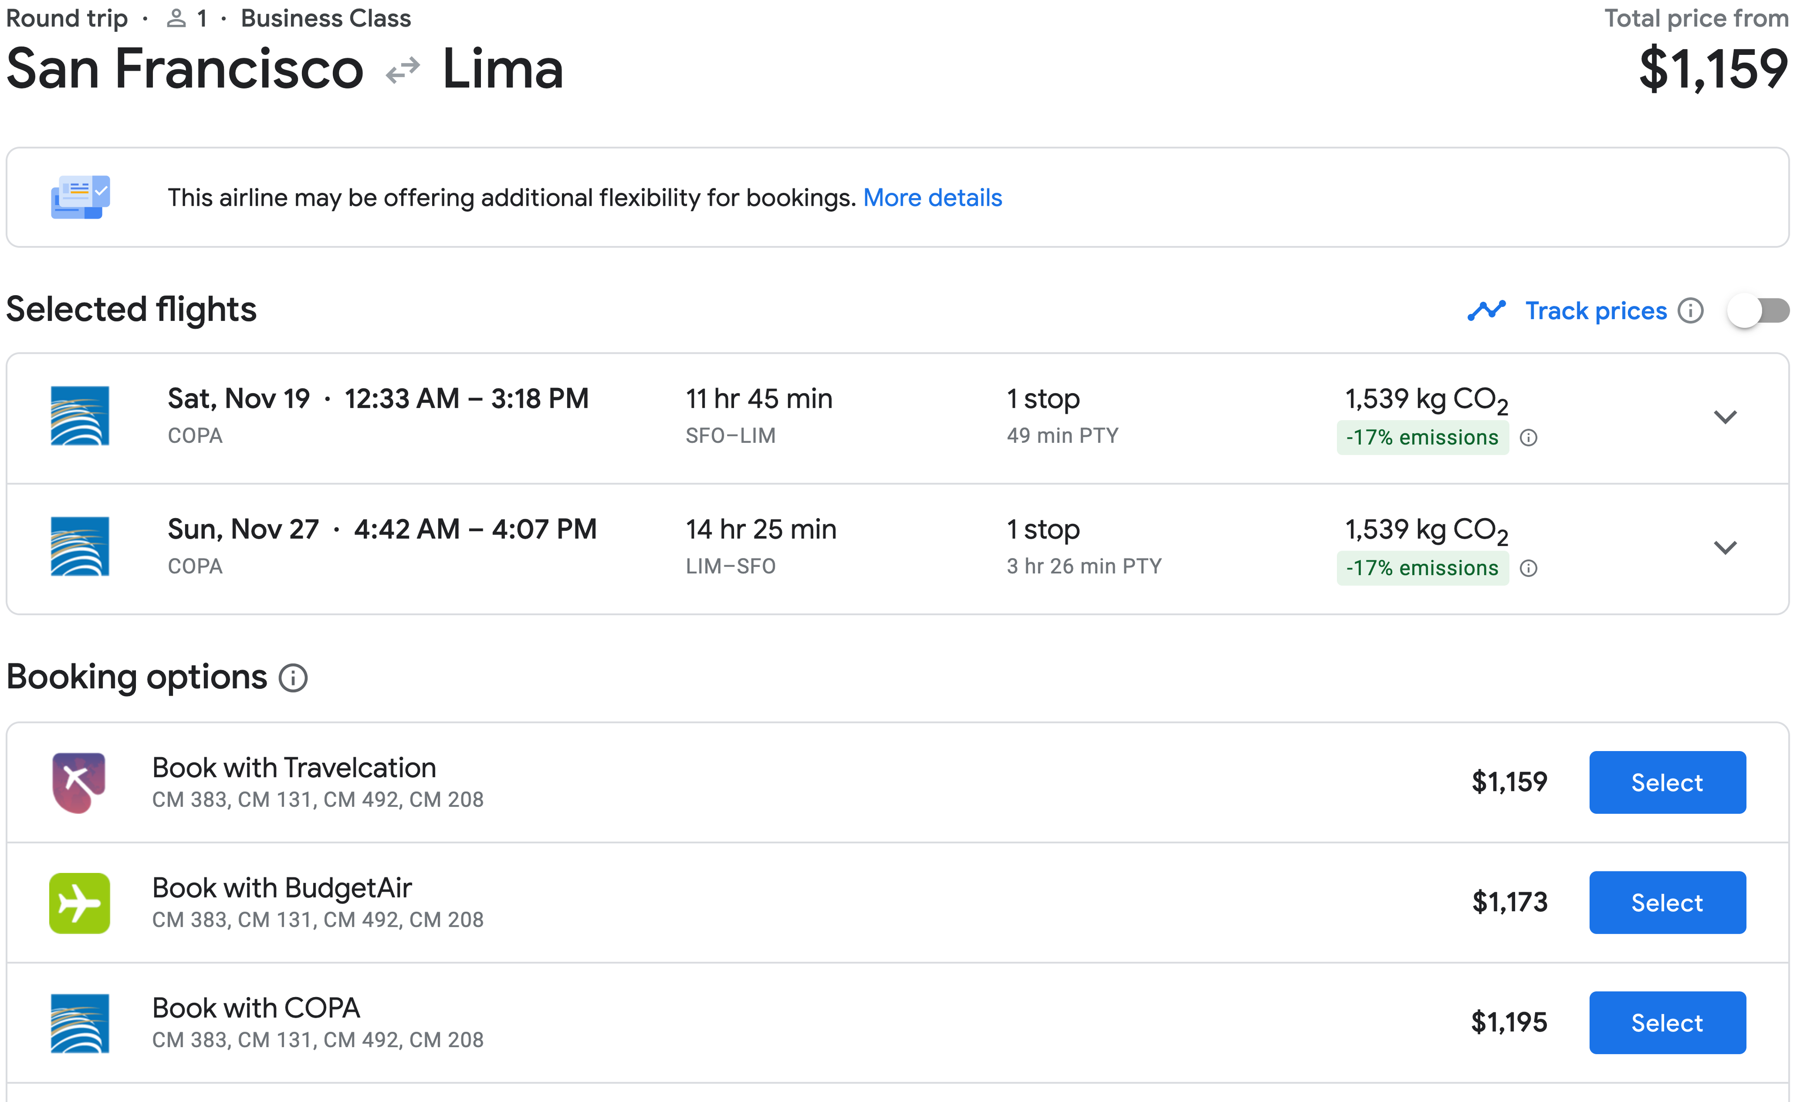Select the Travelcation booking for $1,159
Image resolution: width=1800 pixels, height=1102 pixels.
click(1667, 782)
